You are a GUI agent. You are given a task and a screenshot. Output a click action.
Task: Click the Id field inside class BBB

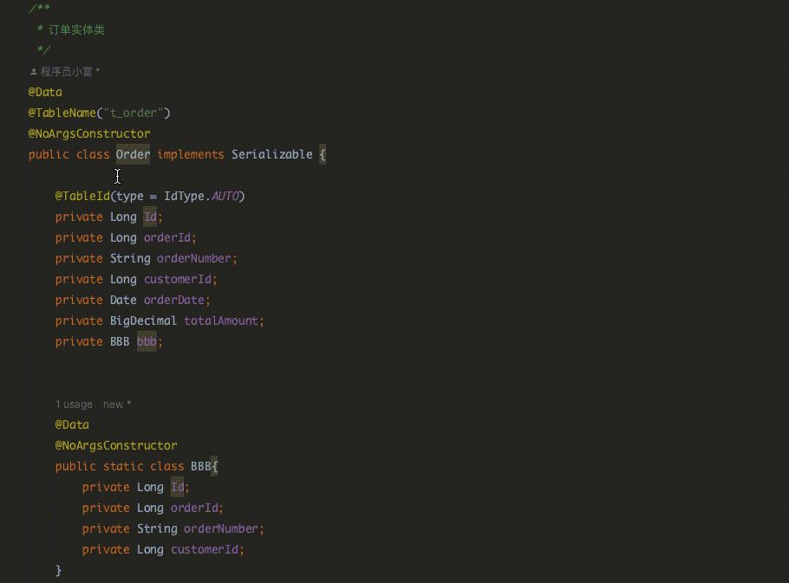click(177, 487)
